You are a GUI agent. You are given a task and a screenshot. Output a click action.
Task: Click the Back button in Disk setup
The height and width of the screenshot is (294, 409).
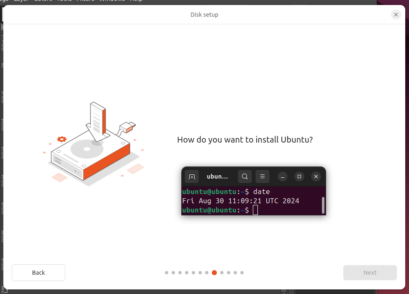(x=39, y=273)
